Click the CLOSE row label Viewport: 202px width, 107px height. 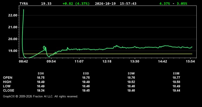pyautogui.click(x=9, y=90)
